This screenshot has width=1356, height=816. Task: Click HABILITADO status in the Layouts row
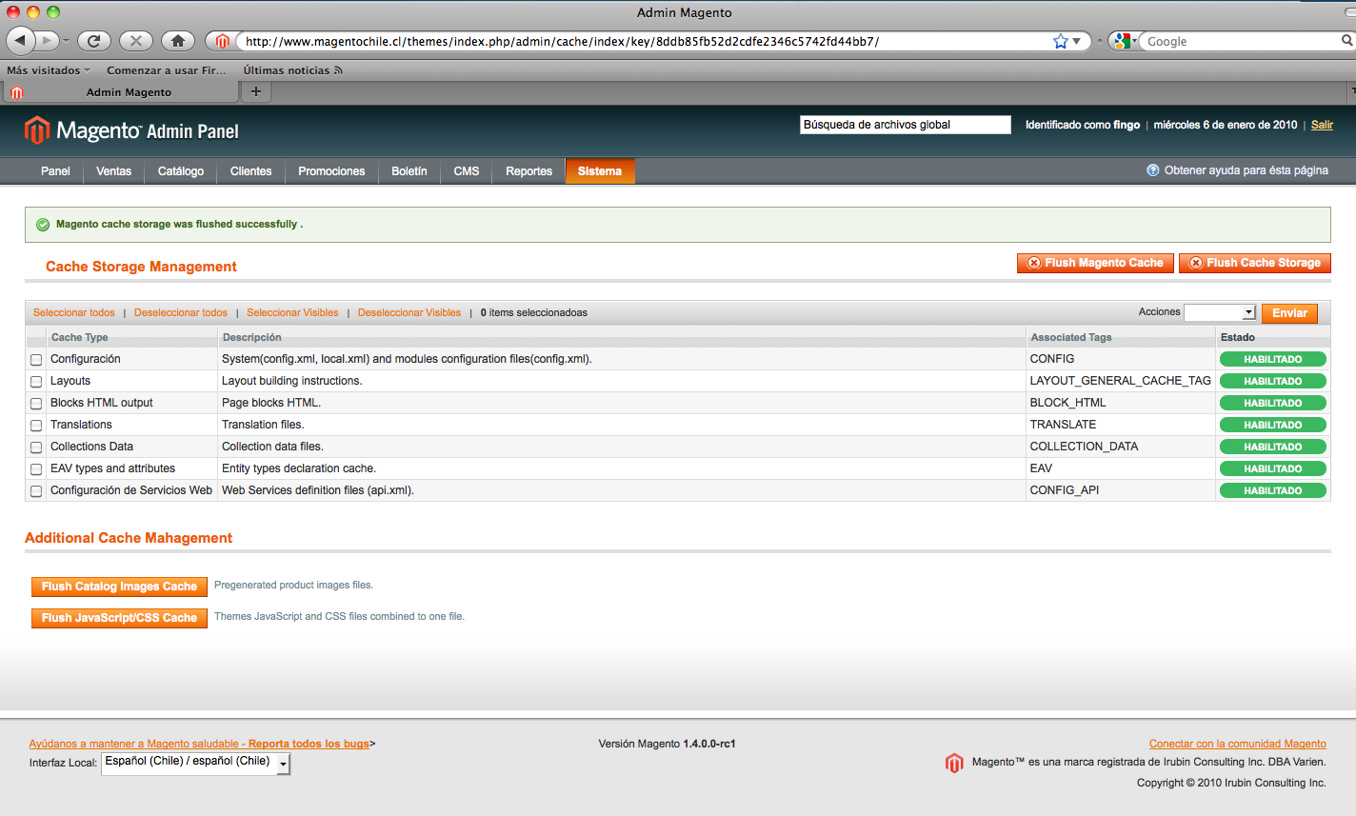tap(1272, 382)
